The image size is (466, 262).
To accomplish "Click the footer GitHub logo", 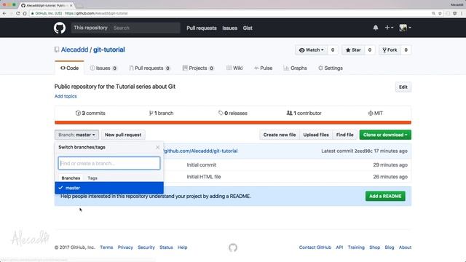I will coord(233,247).
